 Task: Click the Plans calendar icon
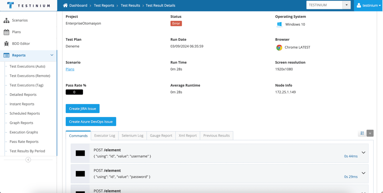[6, 32]
